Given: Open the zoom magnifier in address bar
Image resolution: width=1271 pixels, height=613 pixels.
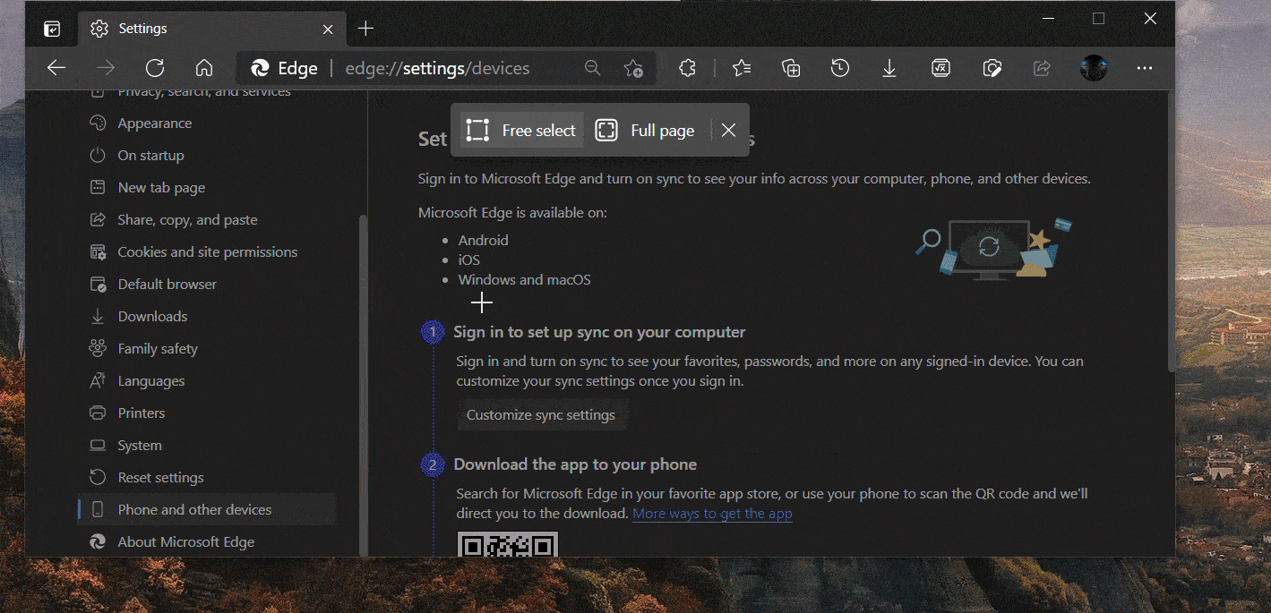Looking at the screenshot, I should click(592, 68).
